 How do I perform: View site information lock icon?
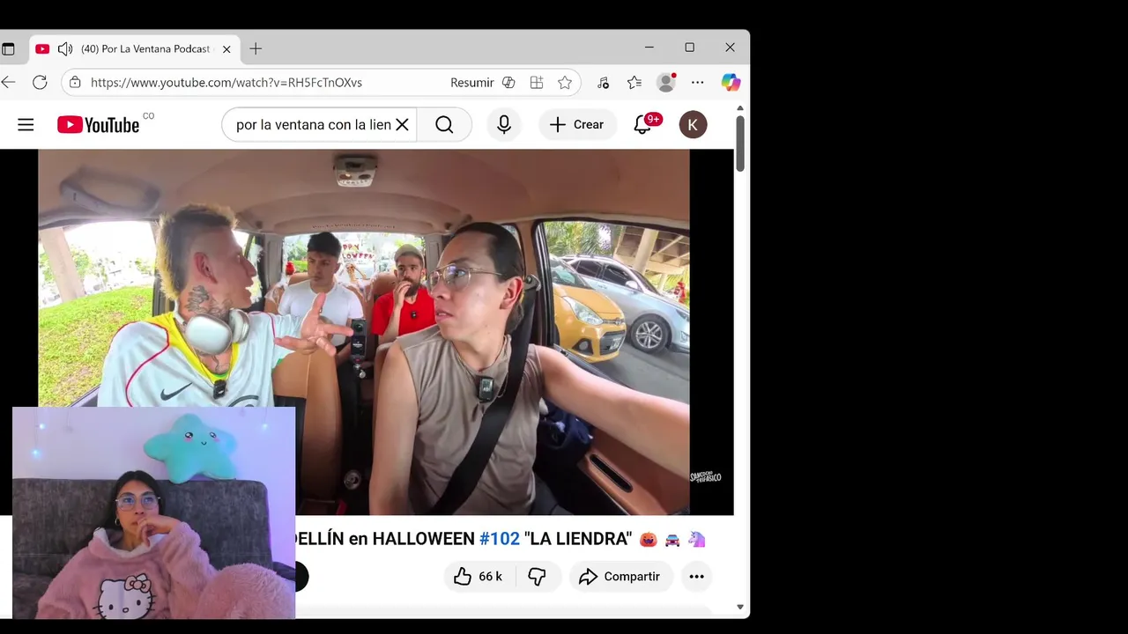(x=75, y=83)
